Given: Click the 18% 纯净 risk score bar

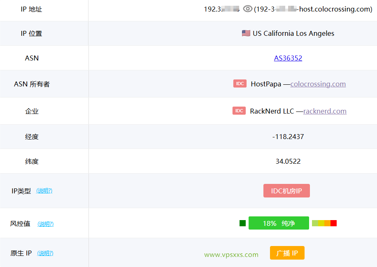Looking at the screenshot, I should 279,223.
